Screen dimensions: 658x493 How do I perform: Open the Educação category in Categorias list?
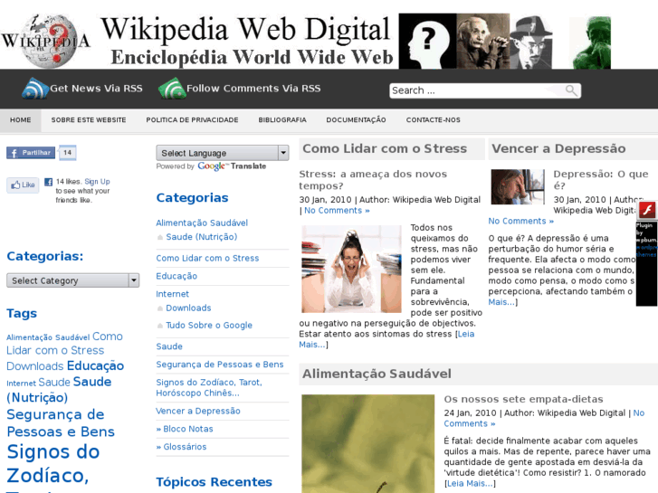coord(176,276)
